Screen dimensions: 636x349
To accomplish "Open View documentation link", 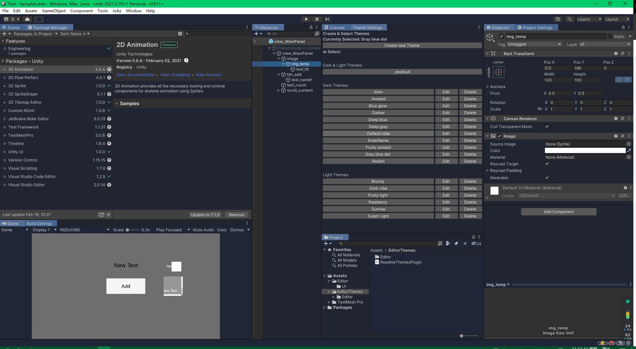I will [136, 75].
